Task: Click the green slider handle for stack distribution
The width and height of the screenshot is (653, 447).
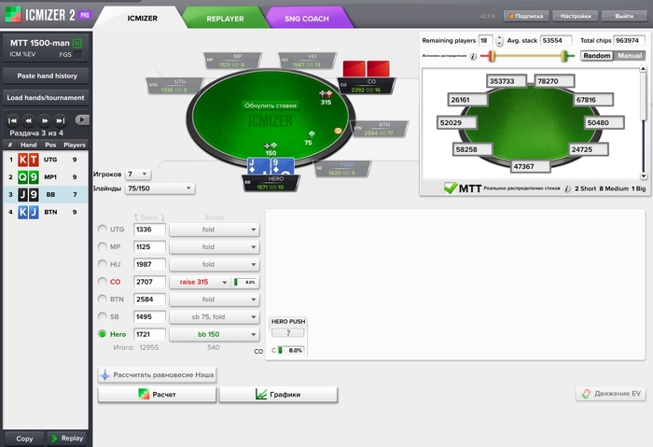Action: (x=564, y=56)
